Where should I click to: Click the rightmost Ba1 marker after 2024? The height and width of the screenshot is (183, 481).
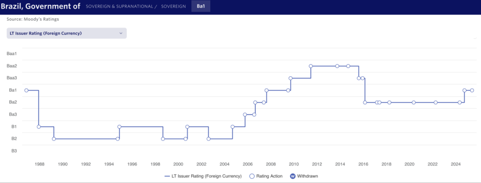pos(472,90)
